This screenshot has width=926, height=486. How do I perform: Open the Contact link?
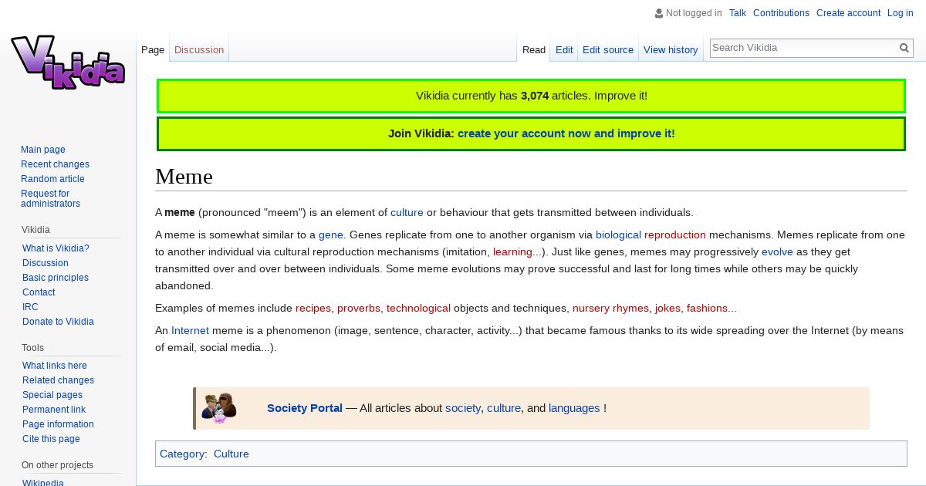point(39,292)
